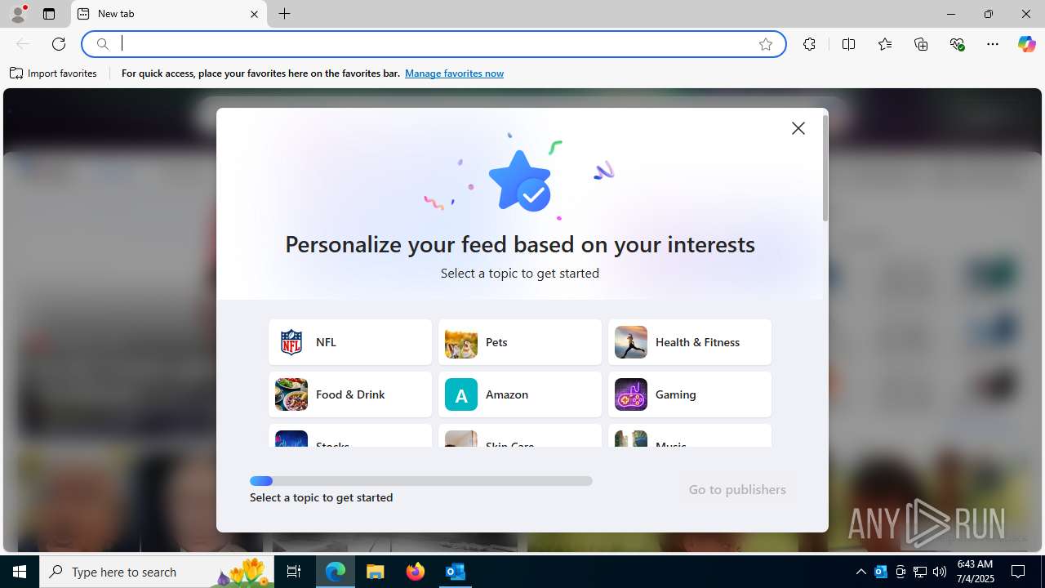Click the address bar input
Screen dimensions: 1045x588
coord(433,44)
